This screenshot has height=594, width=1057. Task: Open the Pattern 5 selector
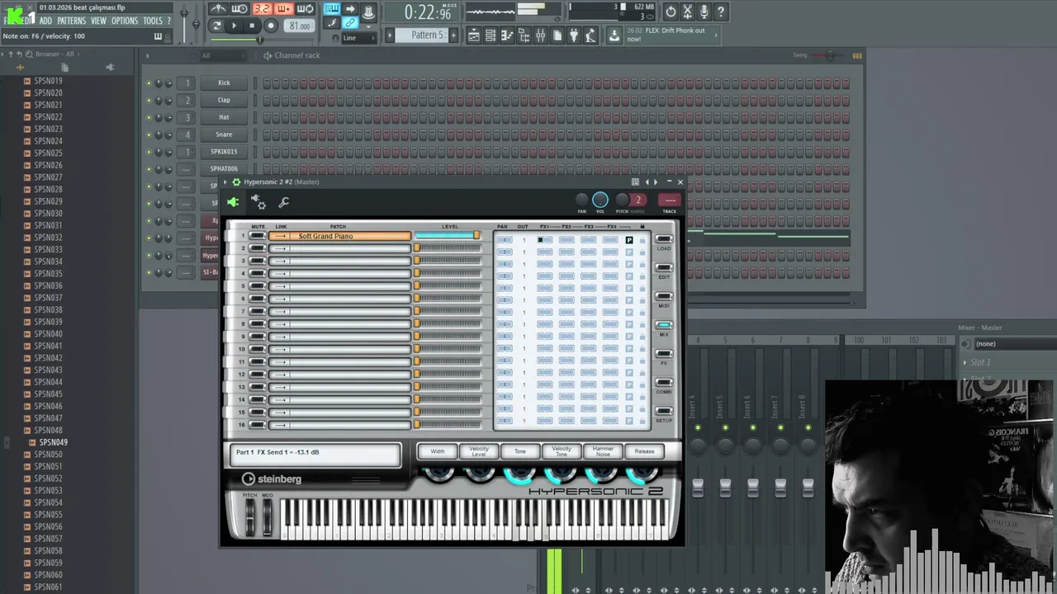tap(423, 35)
